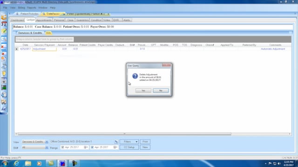Switch to the Case tab
Screen dimensions: 298x167
[70, 20]
